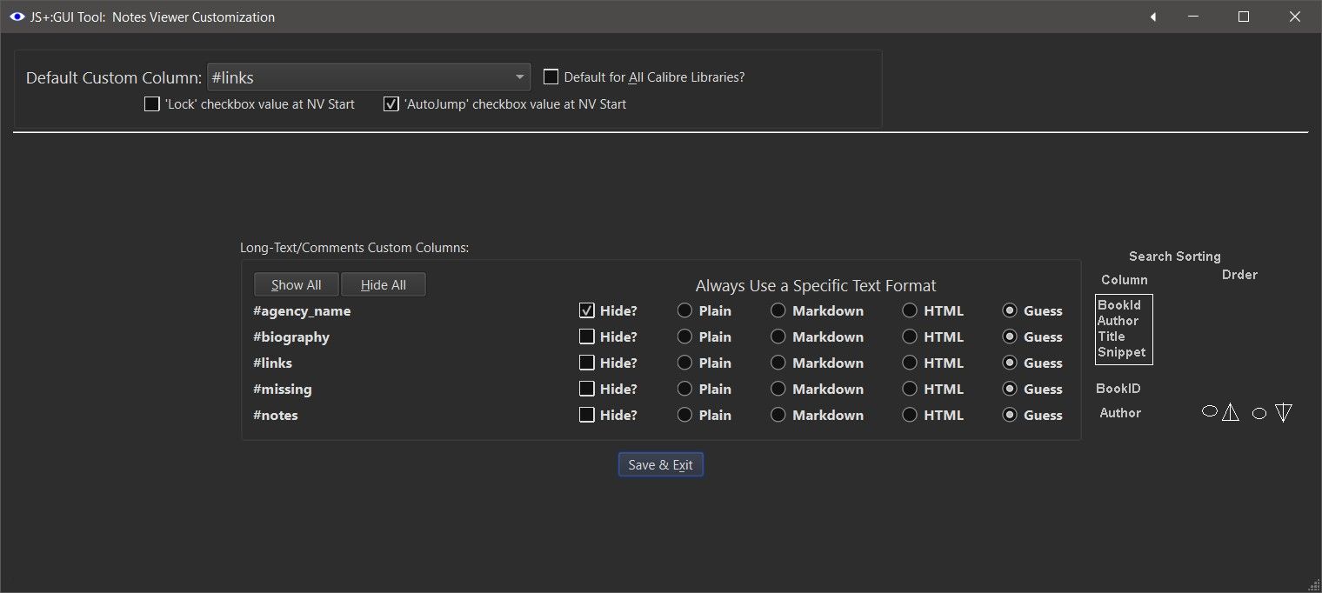The height and width of the screenshot is (593, 1322).
Task: Click the left-arrow icon in title bar
Action: [x=1153, y=17]
